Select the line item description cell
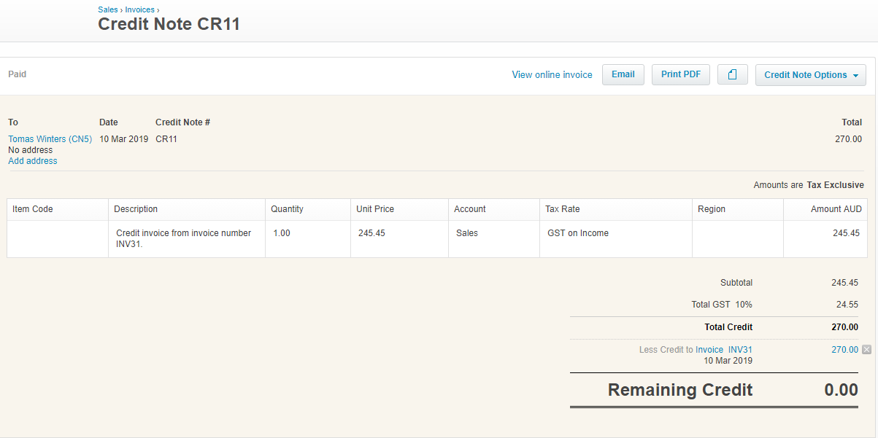 coord(186,238)
